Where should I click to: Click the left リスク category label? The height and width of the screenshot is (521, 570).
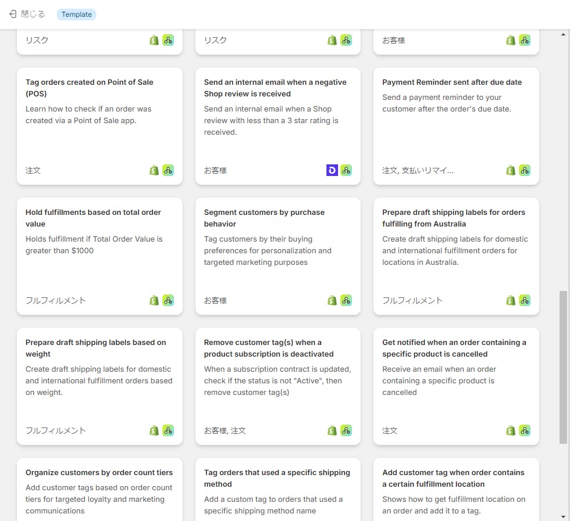click(37, 40)
